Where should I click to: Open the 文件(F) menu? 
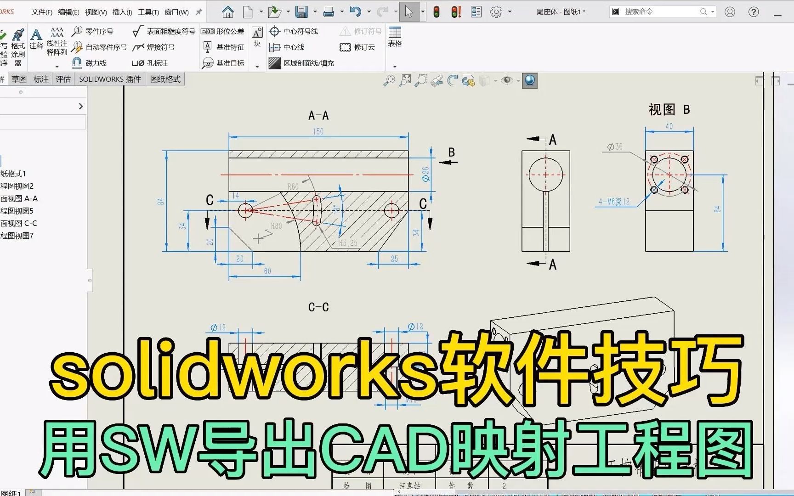click(x=42, y=12)
